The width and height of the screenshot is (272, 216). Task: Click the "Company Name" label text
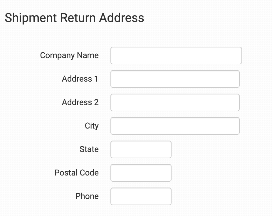click(x=69, y=55)
